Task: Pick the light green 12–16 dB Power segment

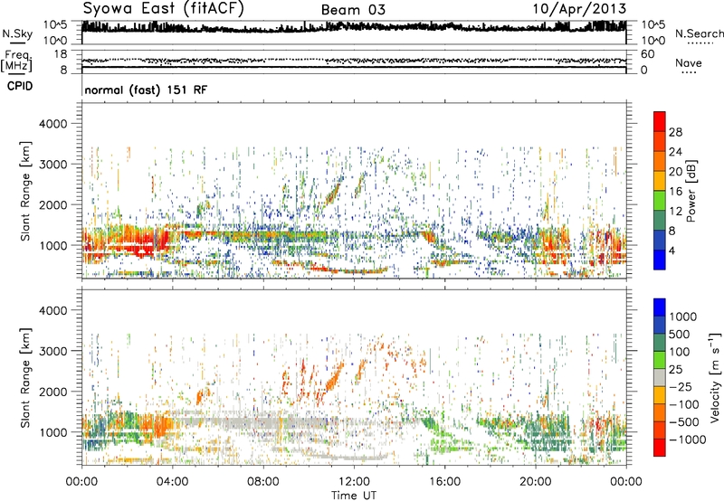Action: point(660,201)
